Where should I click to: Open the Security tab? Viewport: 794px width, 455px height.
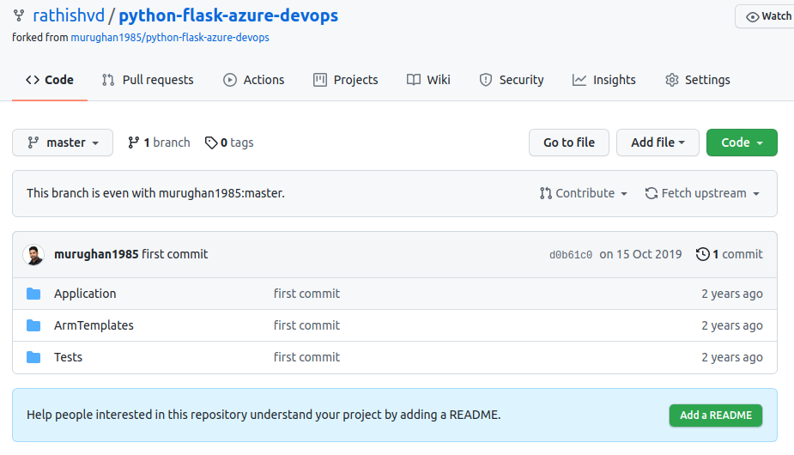coord(512,80)
